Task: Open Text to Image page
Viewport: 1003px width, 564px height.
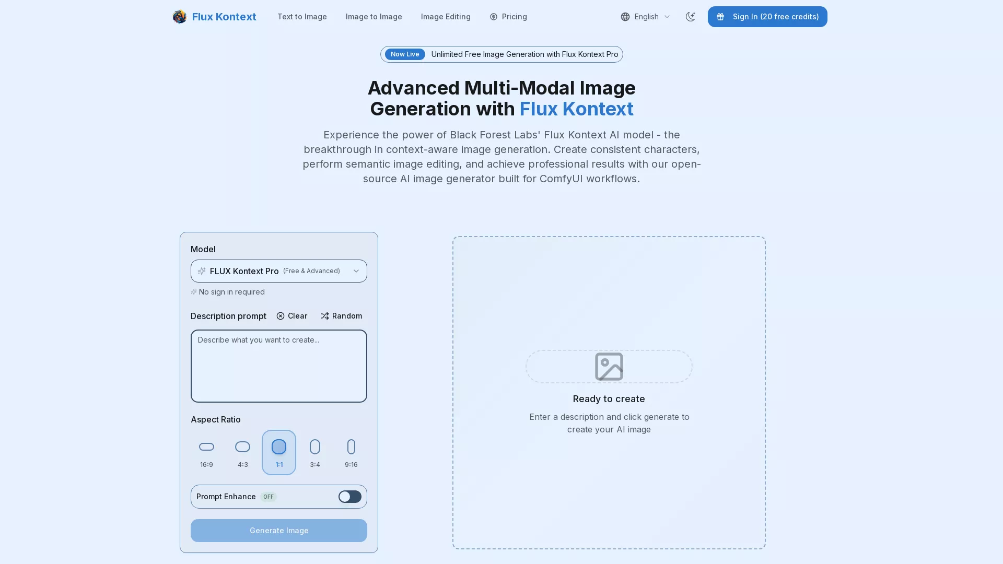Action: click(x=302, y=17)
